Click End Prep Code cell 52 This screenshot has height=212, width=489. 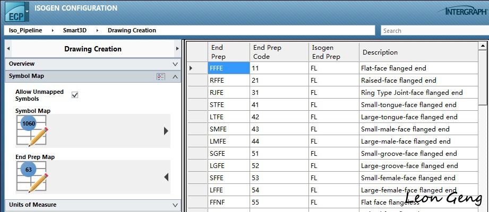click(x=279, y=165)
